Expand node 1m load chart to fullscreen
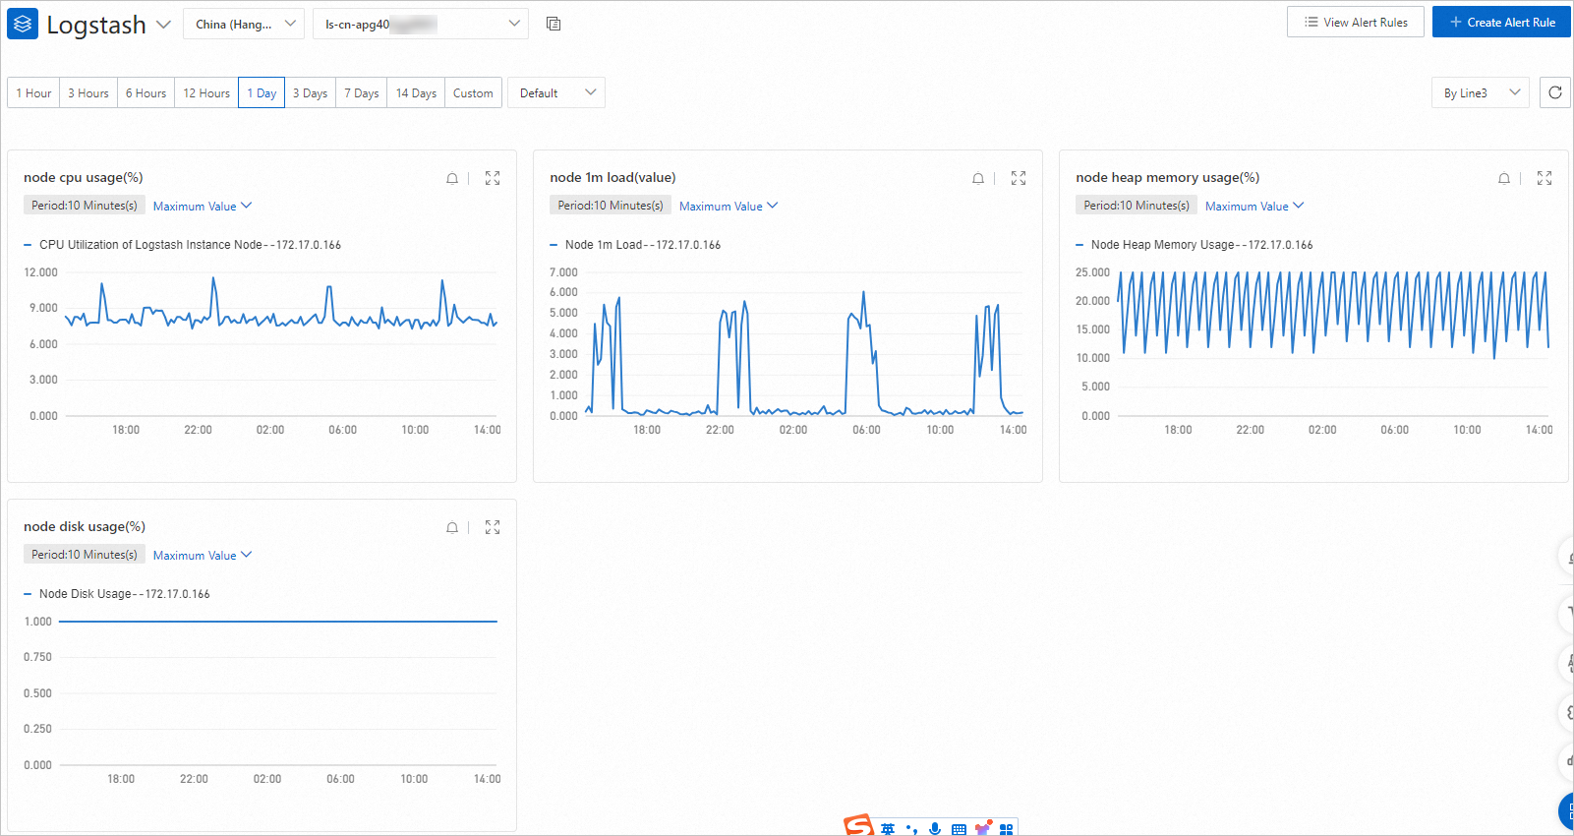The height and width of the screenshot is (836, 1574). 1019,178
